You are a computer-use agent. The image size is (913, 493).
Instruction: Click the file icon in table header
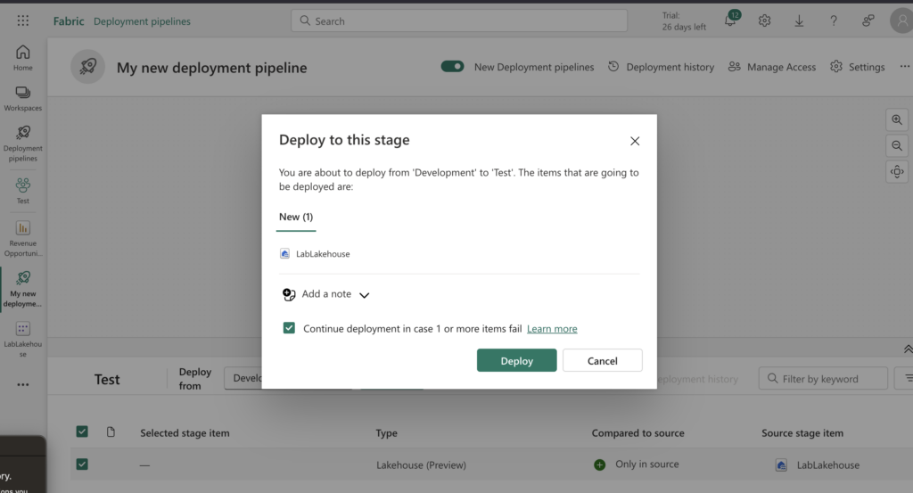click(x=111, y=431)
